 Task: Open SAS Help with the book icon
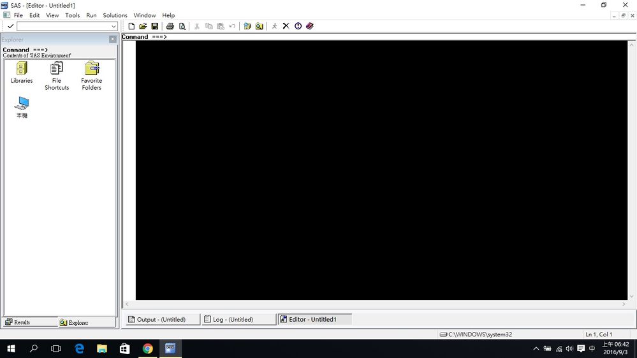[310, 26]
